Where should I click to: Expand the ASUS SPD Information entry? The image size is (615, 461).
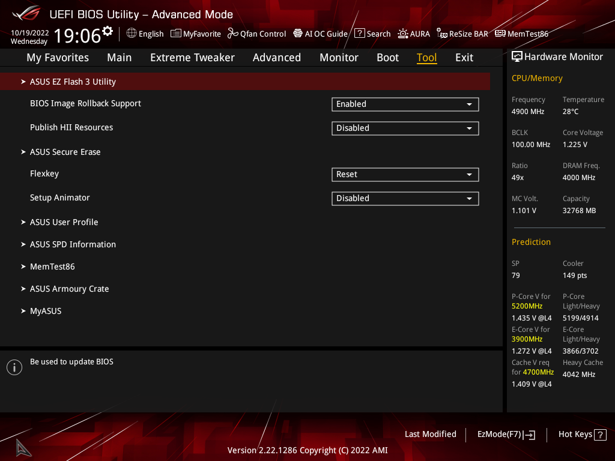coord(73,244)
